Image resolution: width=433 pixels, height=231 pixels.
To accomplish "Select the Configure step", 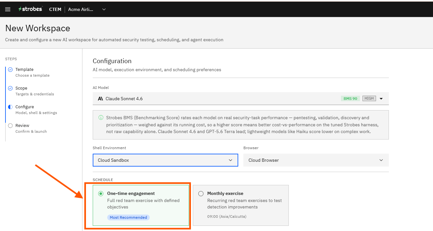I will [x=24, y=107].
